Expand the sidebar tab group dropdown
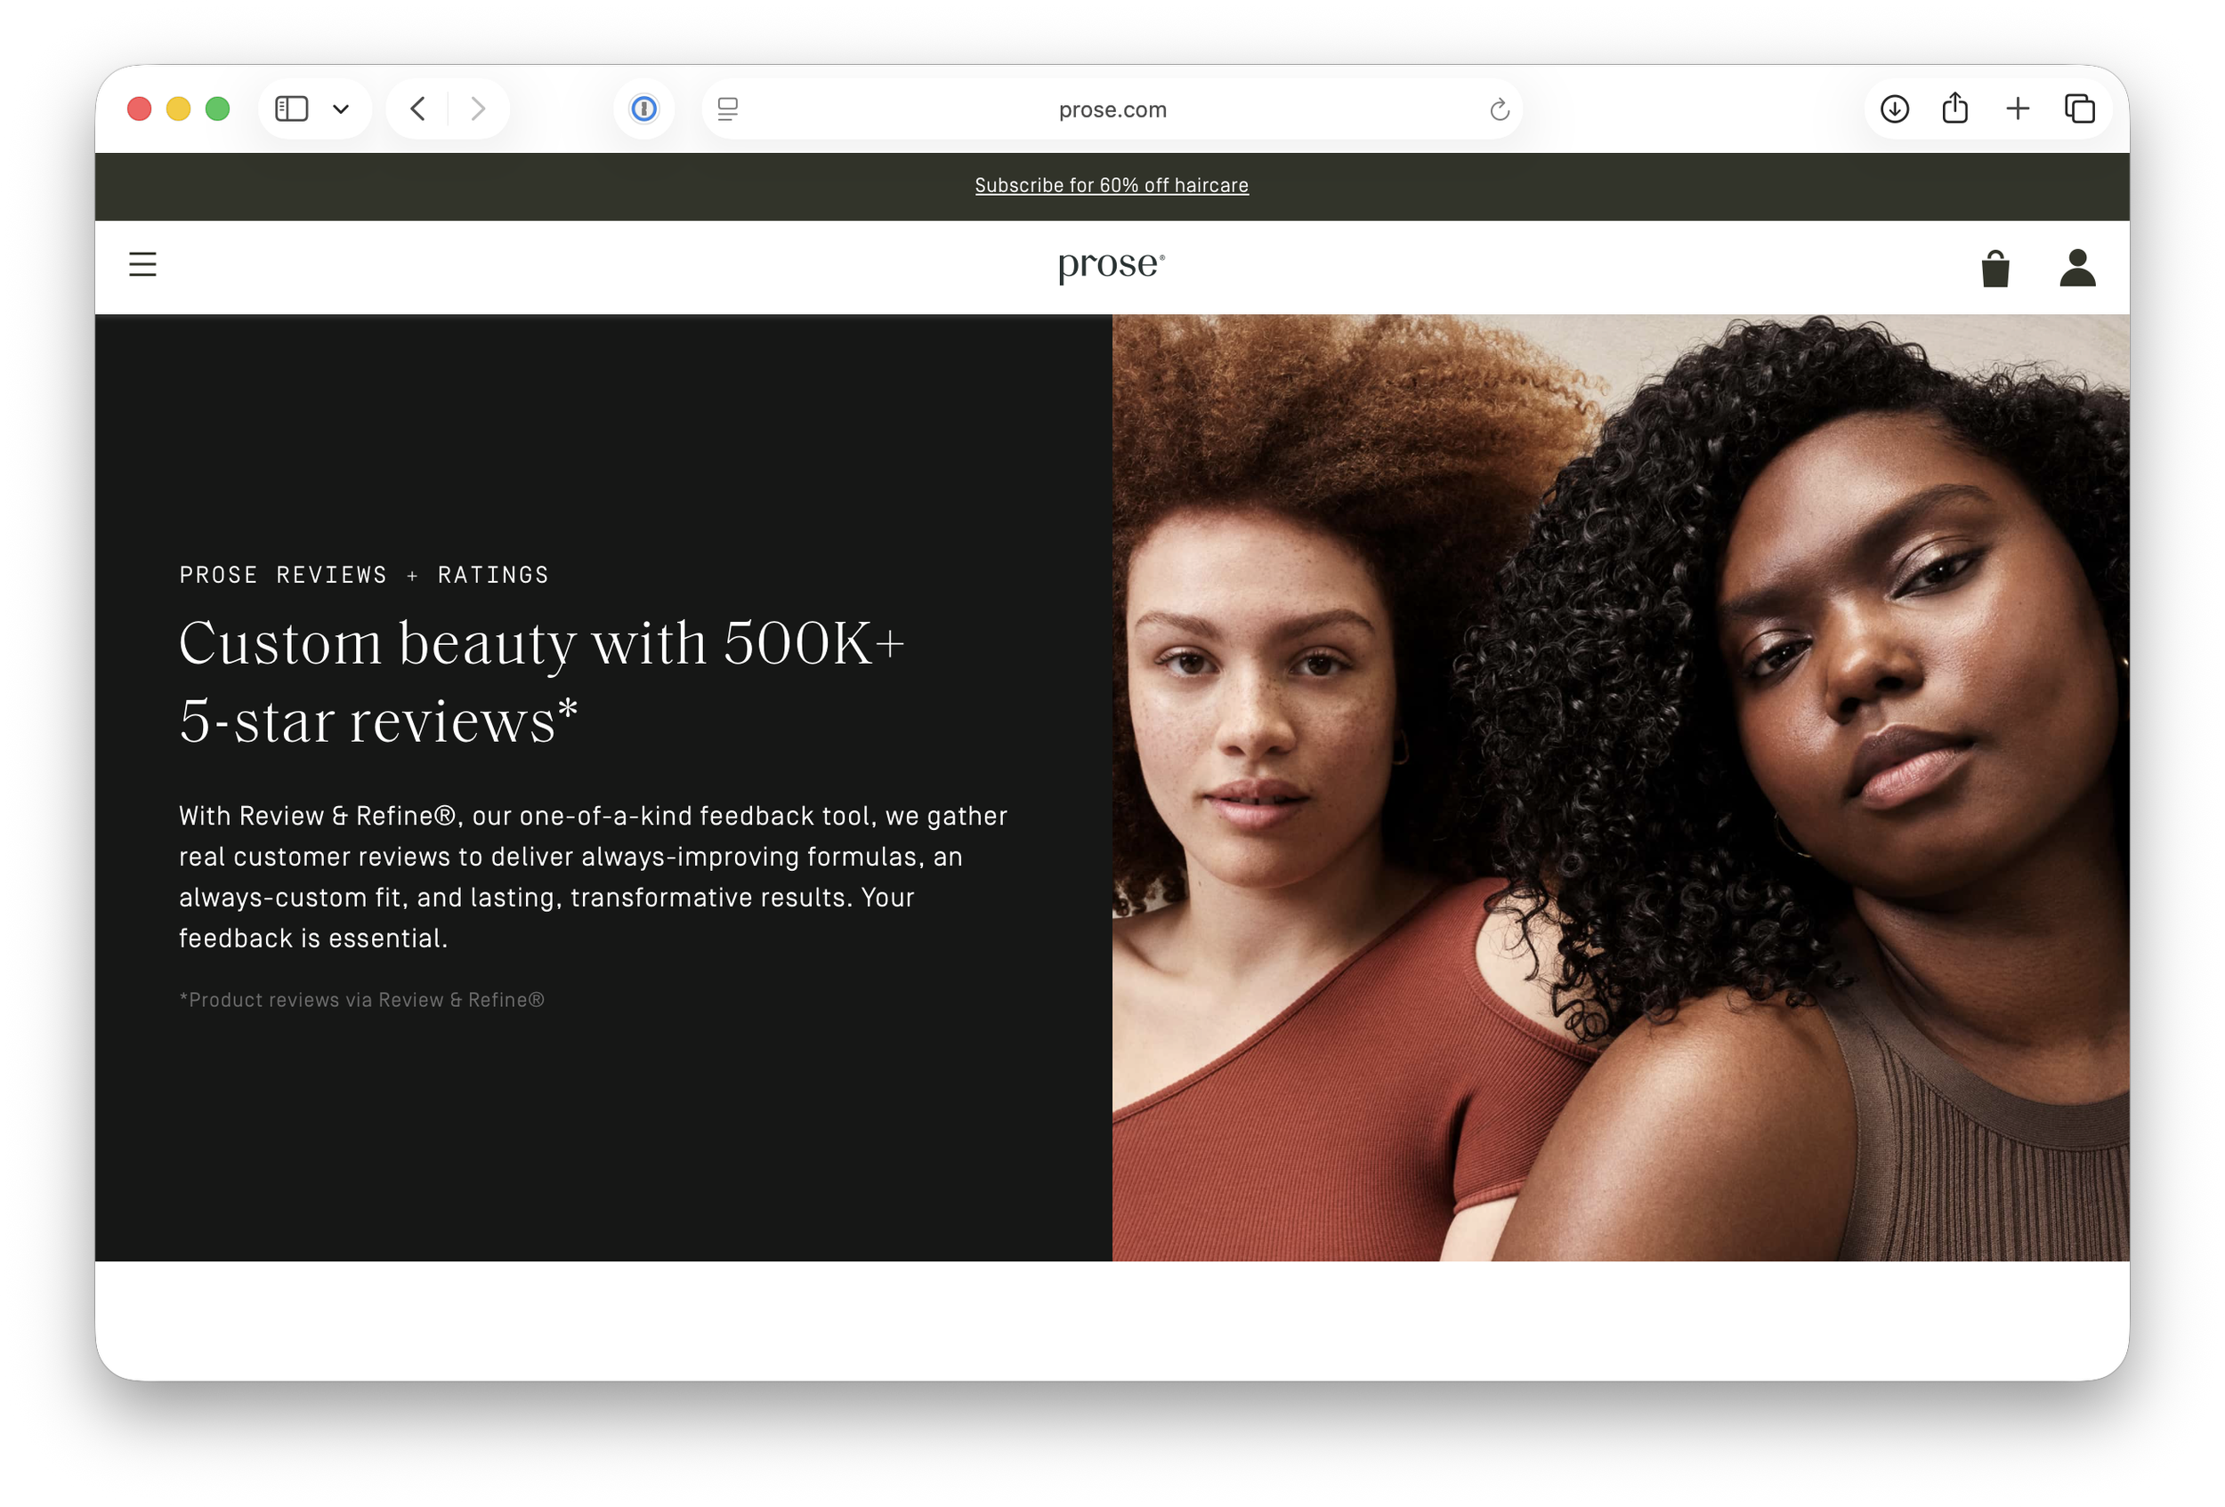Viewport: 2225px width, 1507px height. 341,109
